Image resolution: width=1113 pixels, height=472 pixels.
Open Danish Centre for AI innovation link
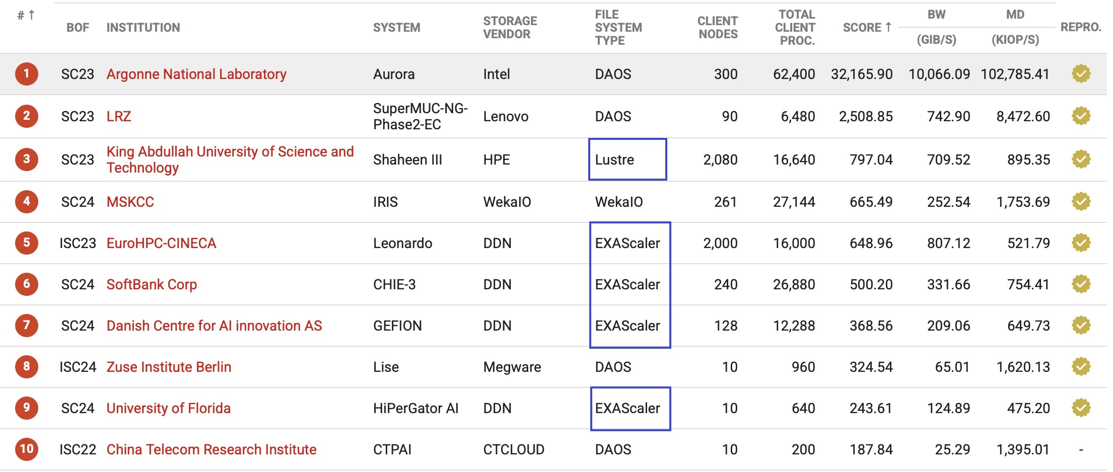tap(214, 326)
